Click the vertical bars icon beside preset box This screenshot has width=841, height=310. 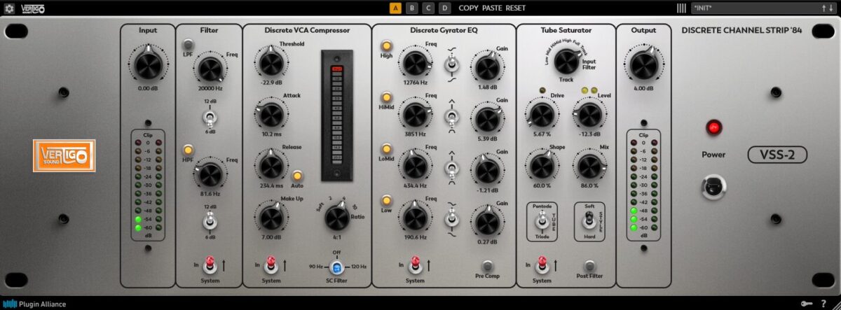681,8
